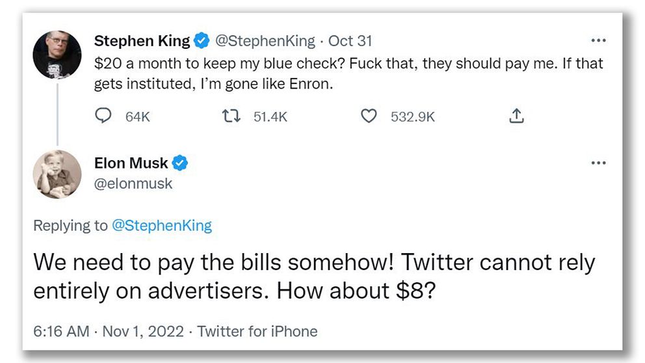
Task: Click the reply icon on Stephen King's tweet
Action: click(103, 116)
